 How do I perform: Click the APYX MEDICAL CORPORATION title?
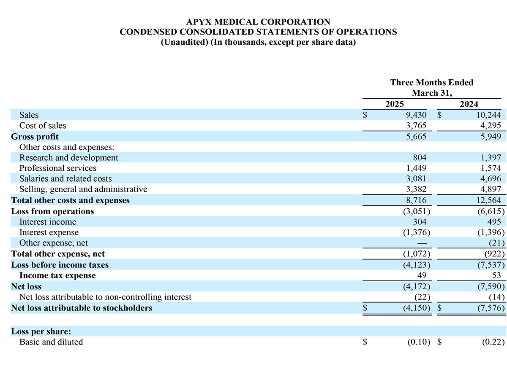tap(258, 22)
